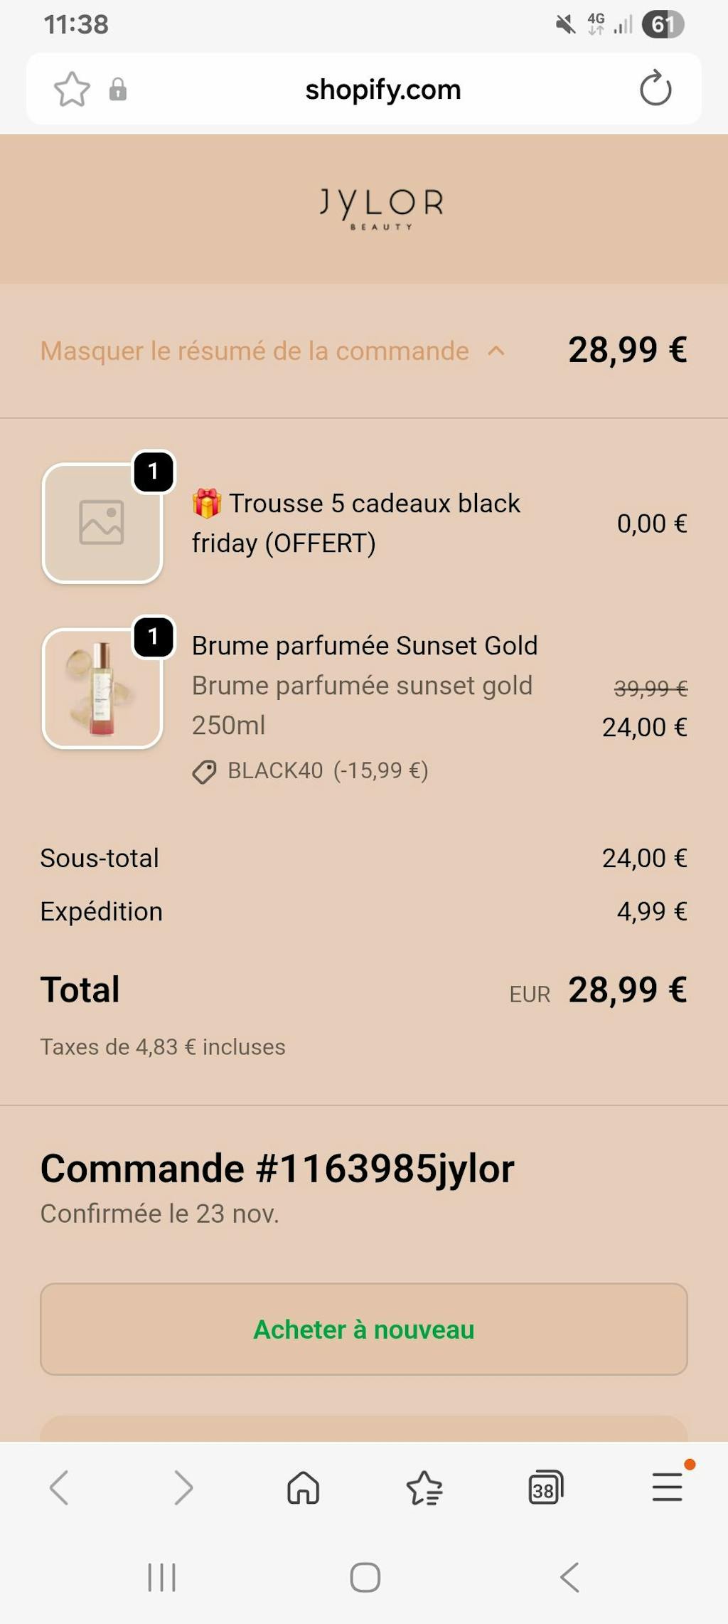Go back with browser back arrow
728x1624 pixels.
coord(59,1487)
